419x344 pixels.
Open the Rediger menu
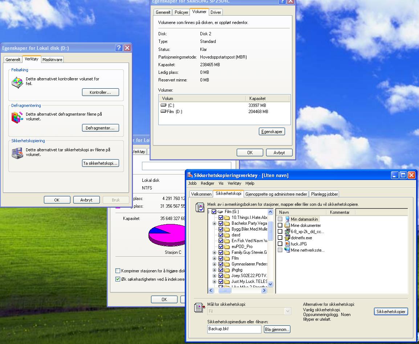[208, 183]
